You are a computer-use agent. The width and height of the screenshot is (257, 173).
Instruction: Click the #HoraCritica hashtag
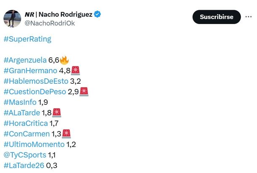click(x=25, y=123)
